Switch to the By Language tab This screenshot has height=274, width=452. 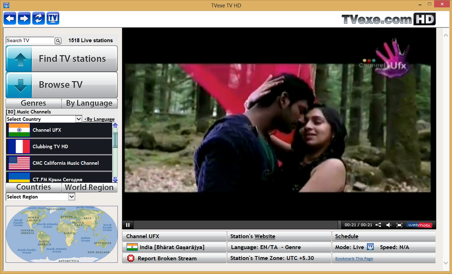click(x=90, y=103)
